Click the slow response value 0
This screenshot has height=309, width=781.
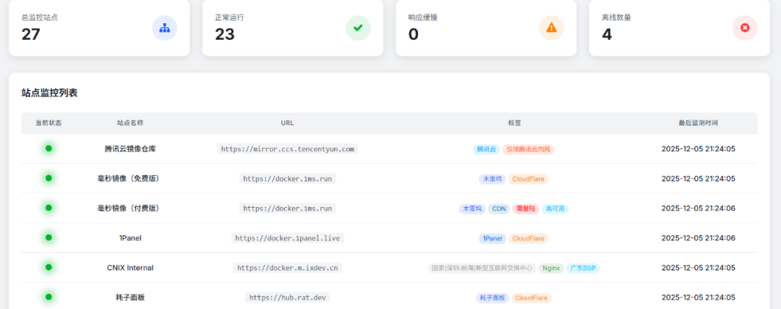click(414, 35)
